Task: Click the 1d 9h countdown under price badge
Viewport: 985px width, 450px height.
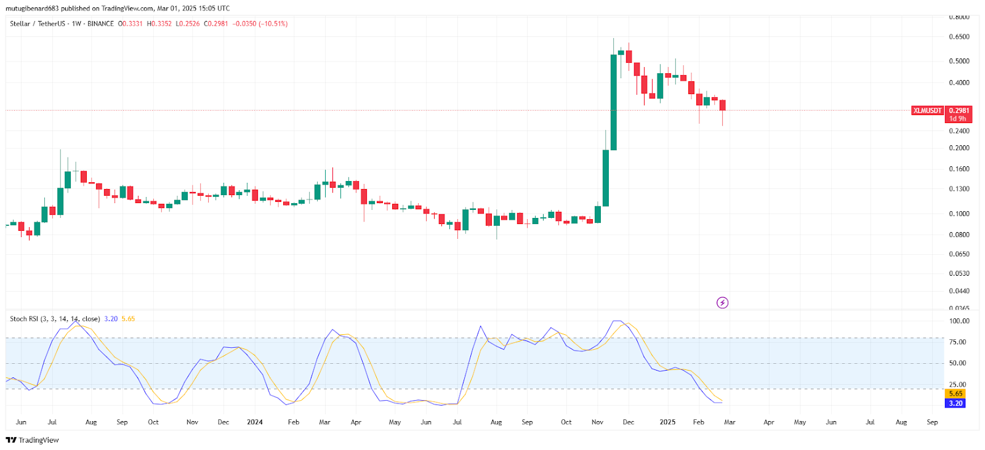Action: click(x=957, y=118)
